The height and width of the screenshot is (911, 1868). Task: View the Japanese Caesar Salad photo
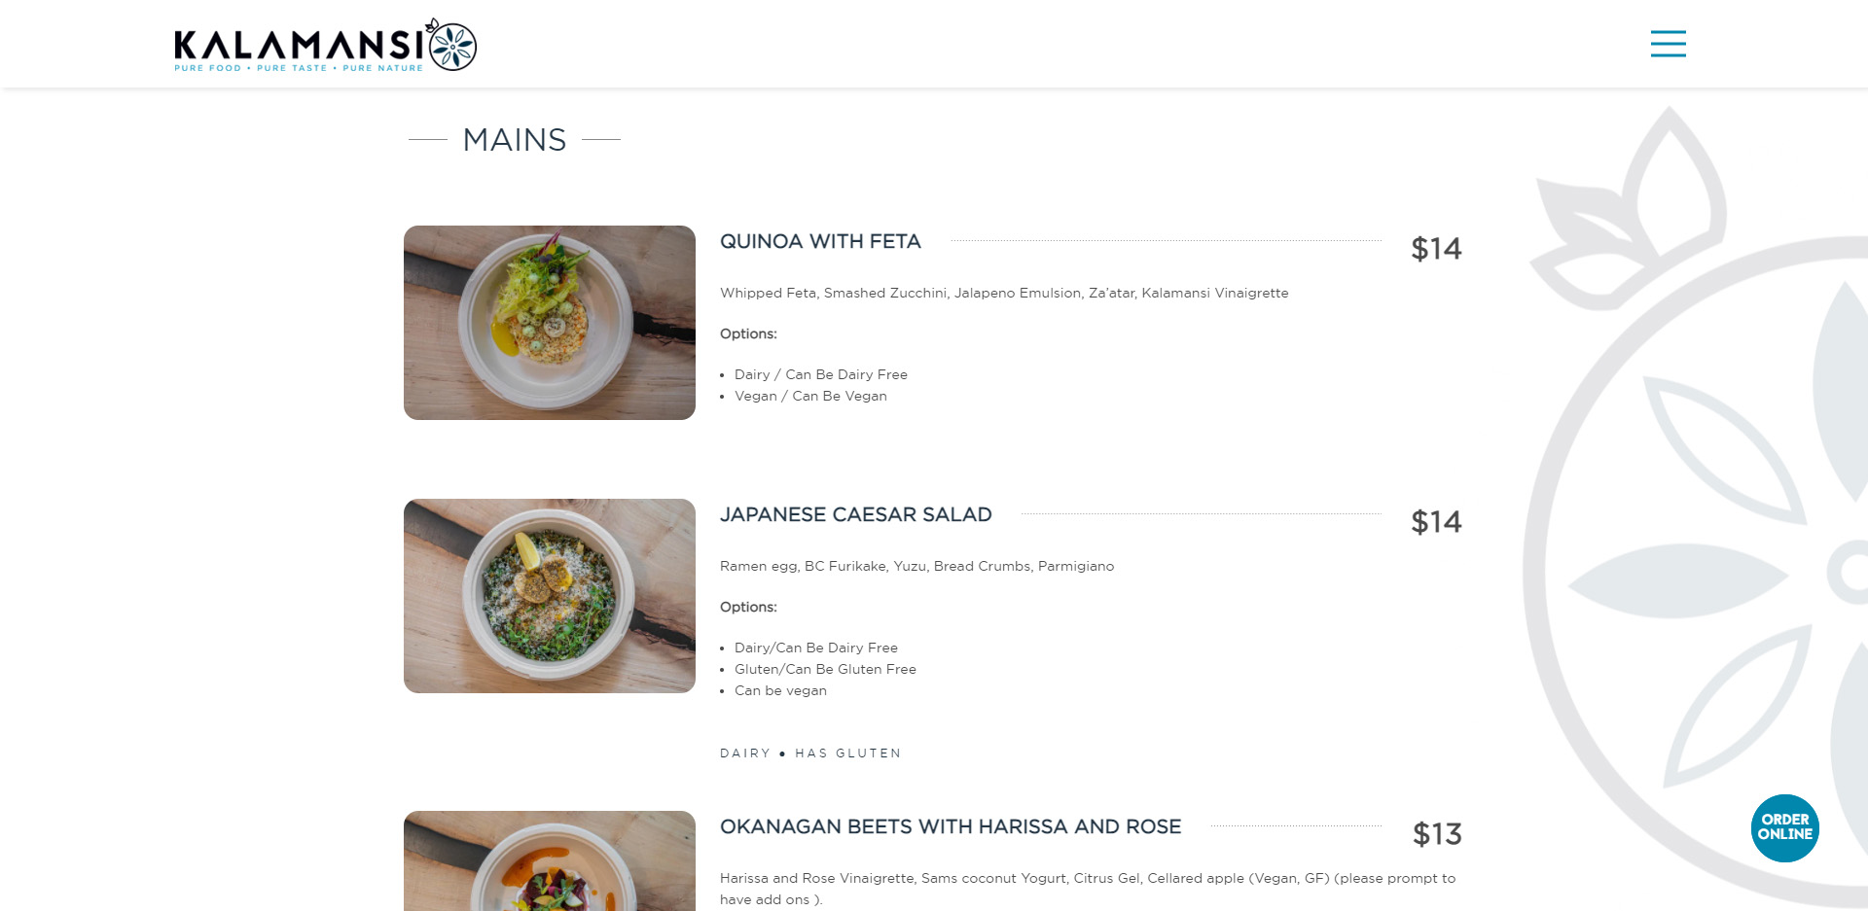click(x=549, y=596)
